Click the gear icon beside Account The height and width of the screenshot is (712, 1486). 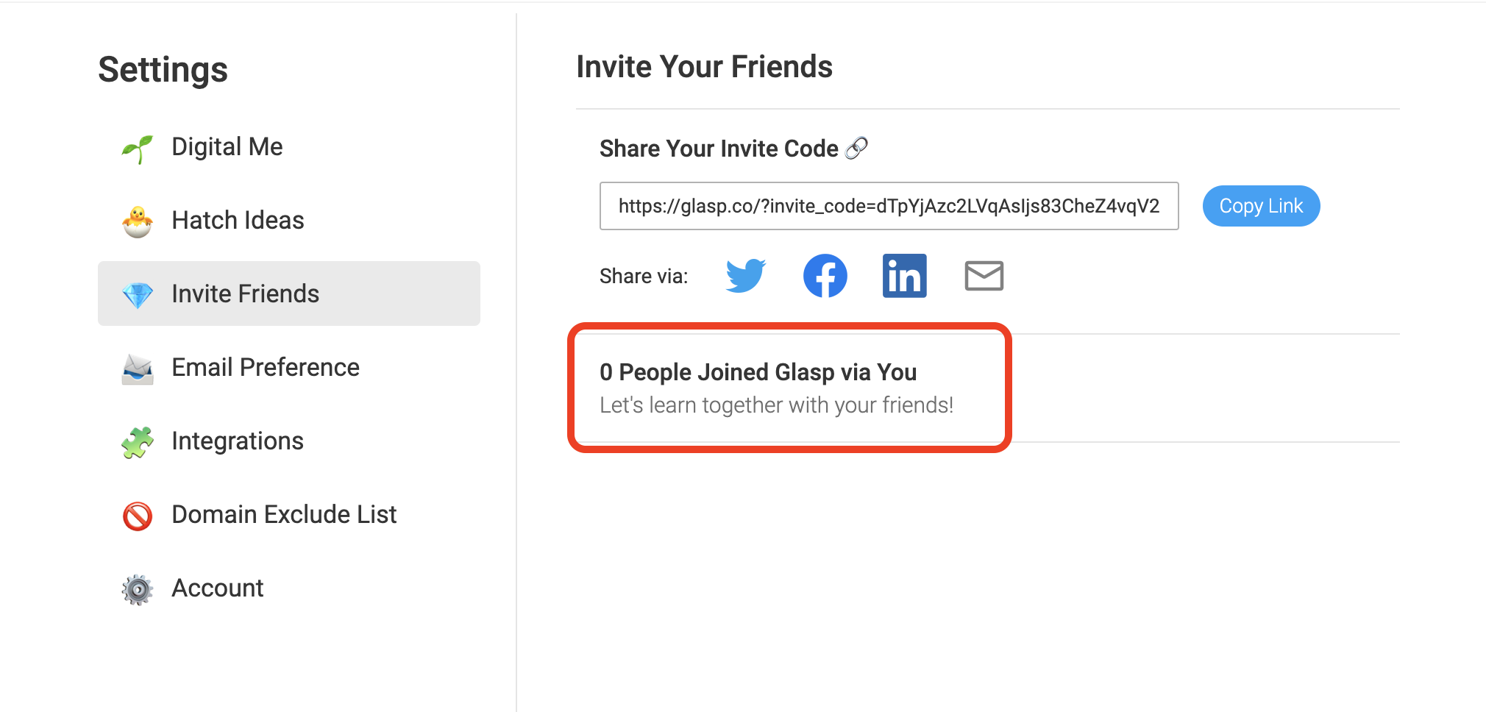pos(138,589)
